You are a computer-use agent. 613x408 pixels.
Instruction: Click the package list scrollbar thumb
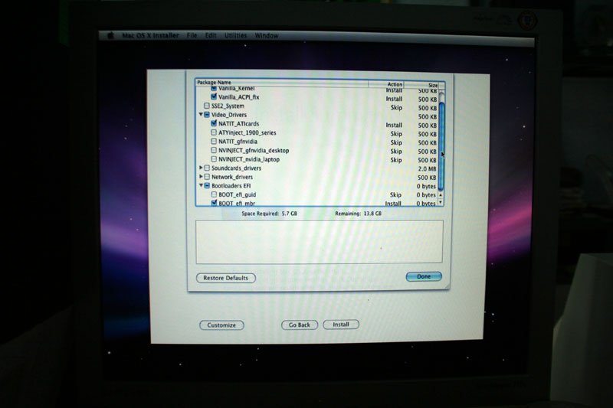[x=441, y=146]
